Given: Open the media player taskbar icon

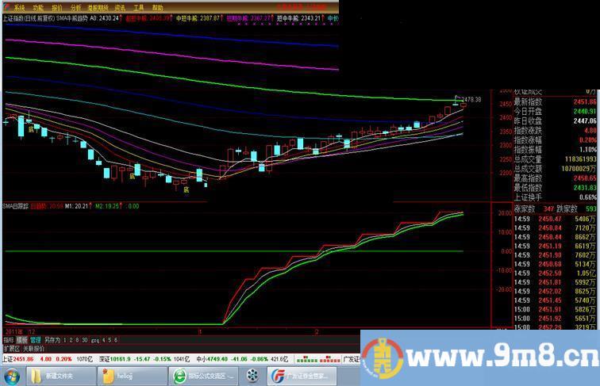Looking at the screenshot, I should pos(252,376).
